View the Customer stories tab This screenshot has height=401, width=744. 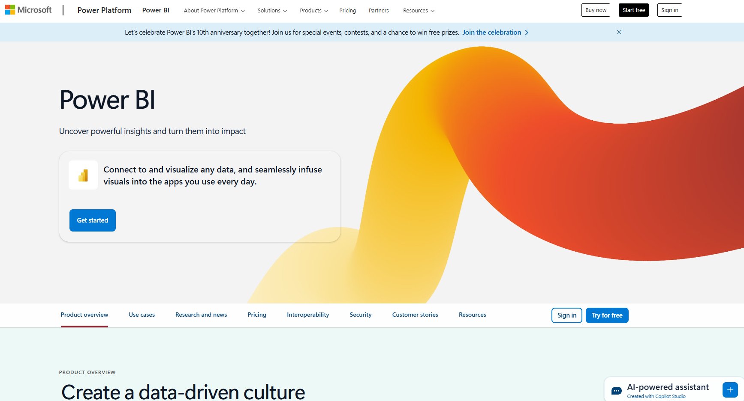pyautogui.click(x=415, y=315)
